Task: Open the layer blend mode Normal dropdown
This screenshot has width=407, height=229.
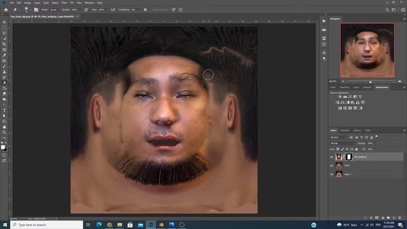Action: (x=343, y=143)
